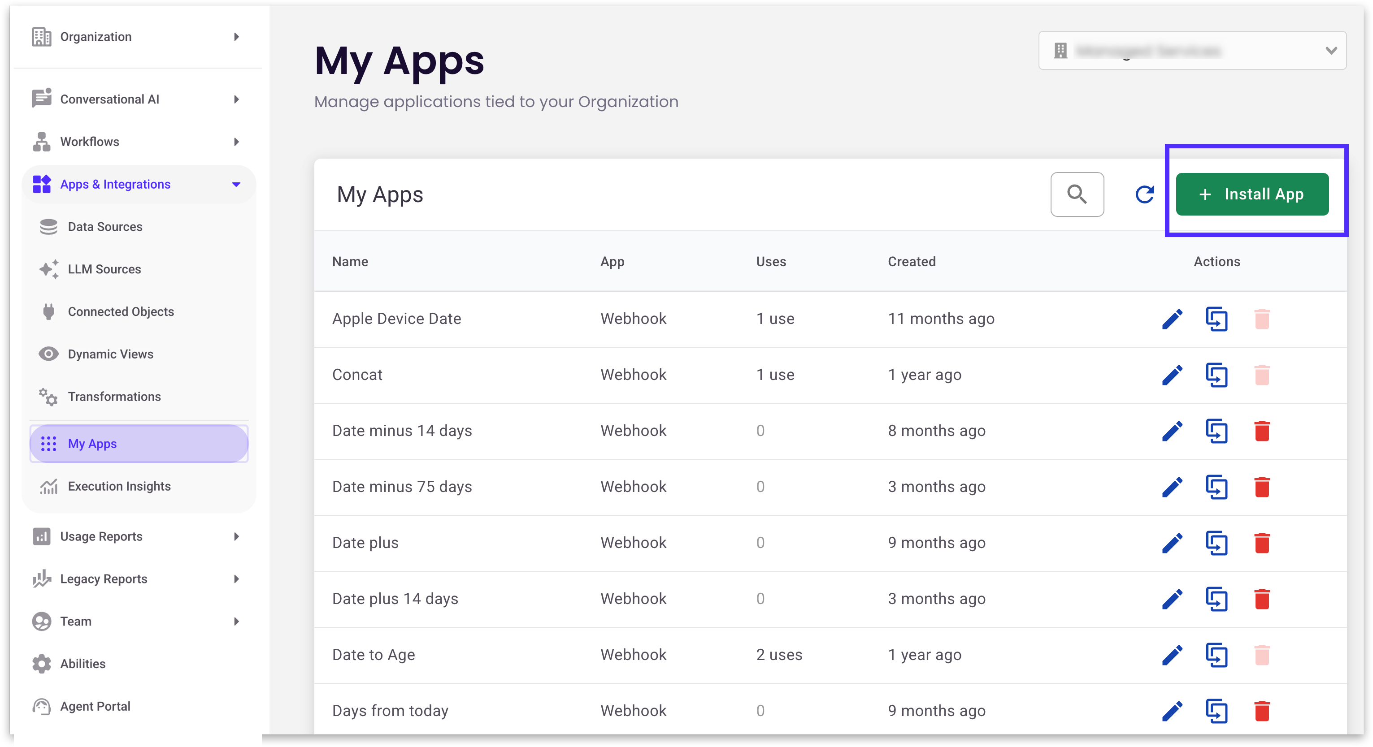The image size is (1373, 747).
Task: Delete the Date plus app
Action: [x=1262, y=543]
